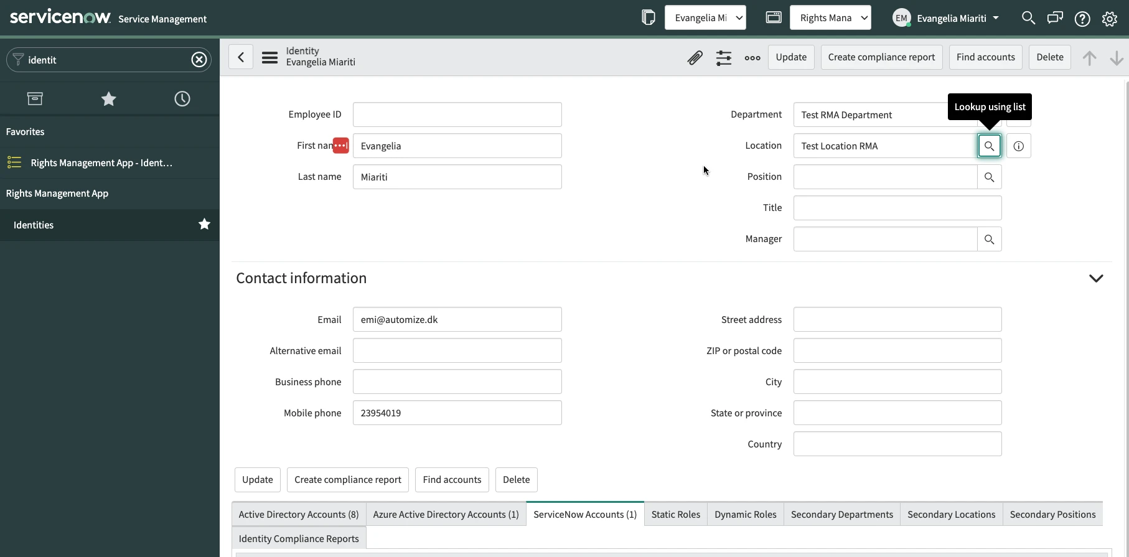Open the form context menu hamburger icon
This screenshot has width=1129, height=557.
(269, 58)
